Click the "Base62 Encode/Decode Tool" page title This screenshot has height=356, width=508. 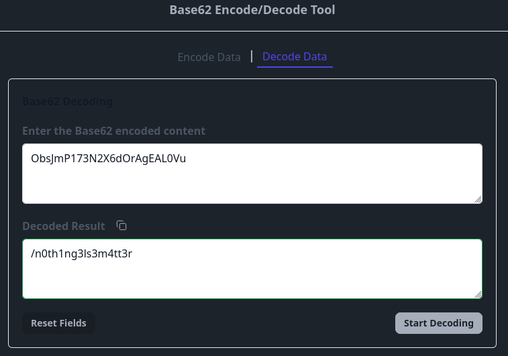coord(252,10)
